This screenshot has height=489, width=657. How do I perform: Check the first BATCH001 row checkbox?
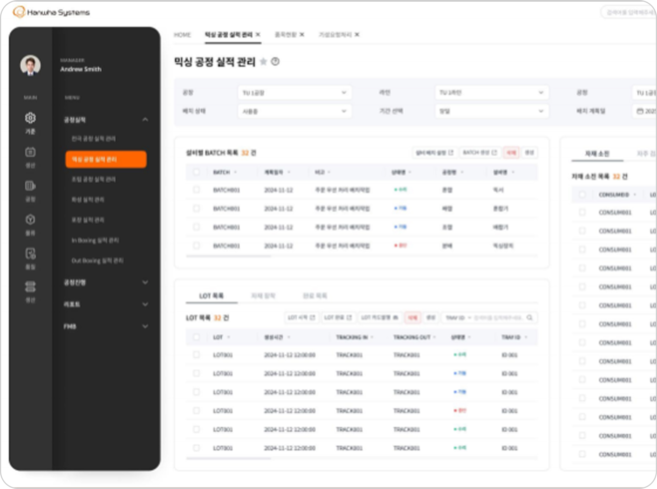(196, 190)
